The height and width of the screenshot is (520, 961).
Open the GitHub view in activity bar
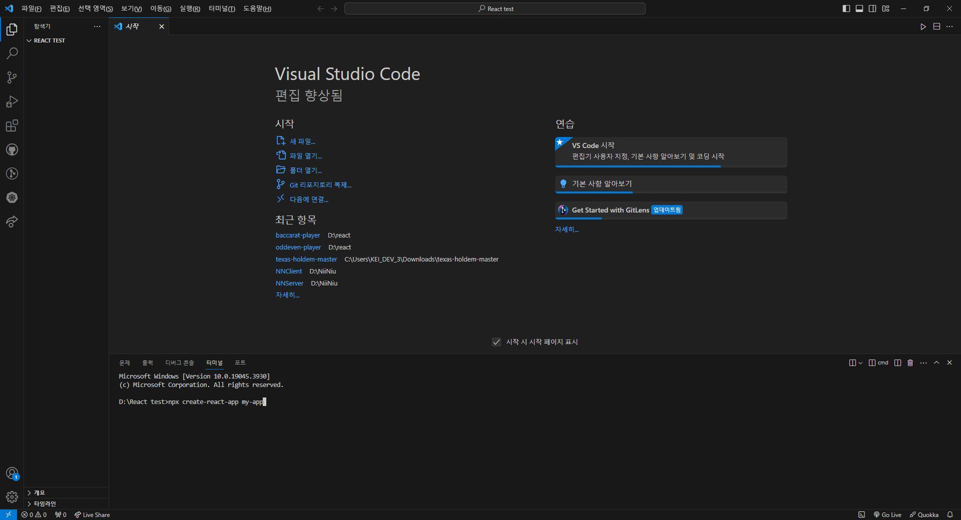(x=12, y=149)
